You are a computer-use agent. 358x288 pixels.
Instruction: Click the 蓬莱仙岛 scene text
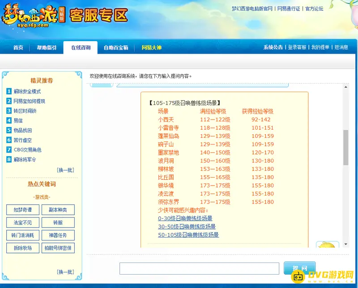[169, 136]
